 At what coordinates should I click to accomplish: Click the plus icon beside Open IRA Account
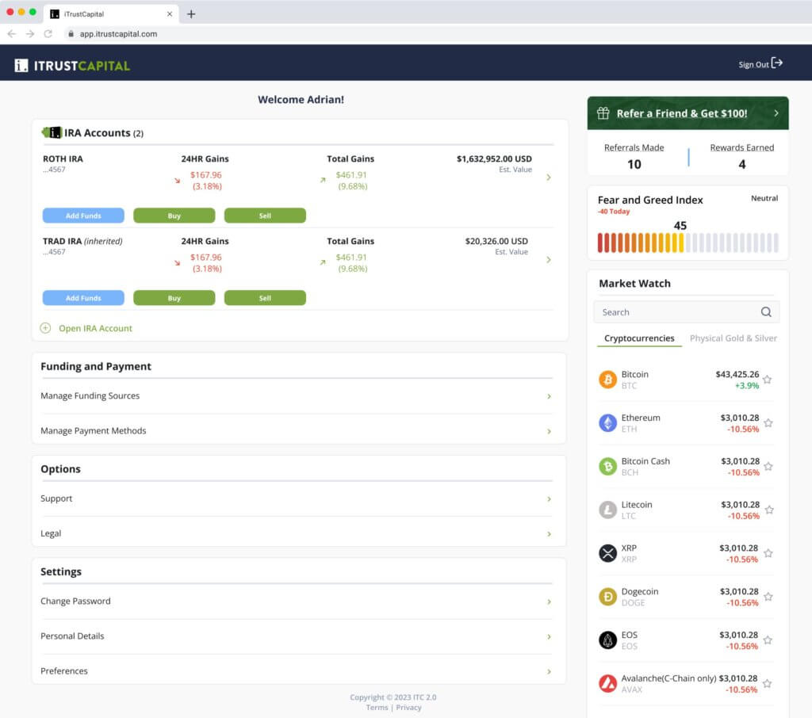45,328
